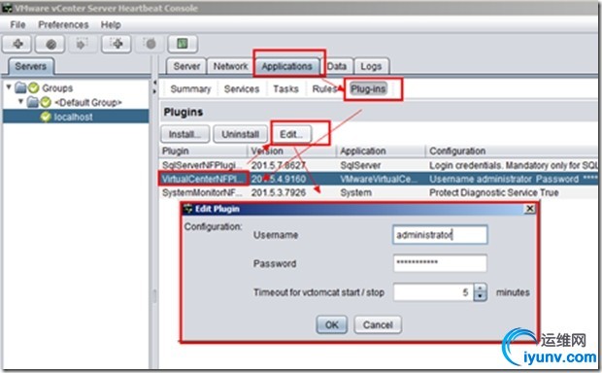602x373 pixels.
Task: Sort by the Version column header
Action: click(x=293, y=151)
